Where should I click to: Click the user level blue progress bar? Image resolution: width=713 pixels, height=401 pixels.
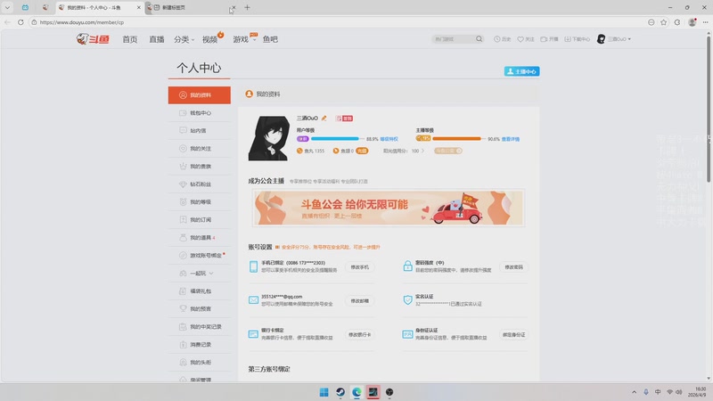click(338, 139)
